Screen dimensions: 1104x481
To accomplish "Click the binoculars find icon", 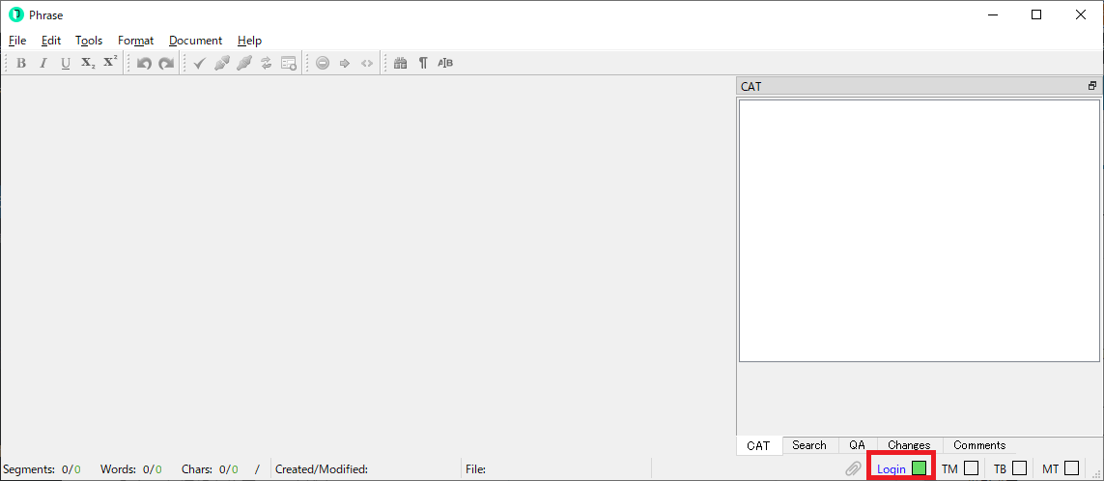I will pyautogui.click(x=400, y=63).
